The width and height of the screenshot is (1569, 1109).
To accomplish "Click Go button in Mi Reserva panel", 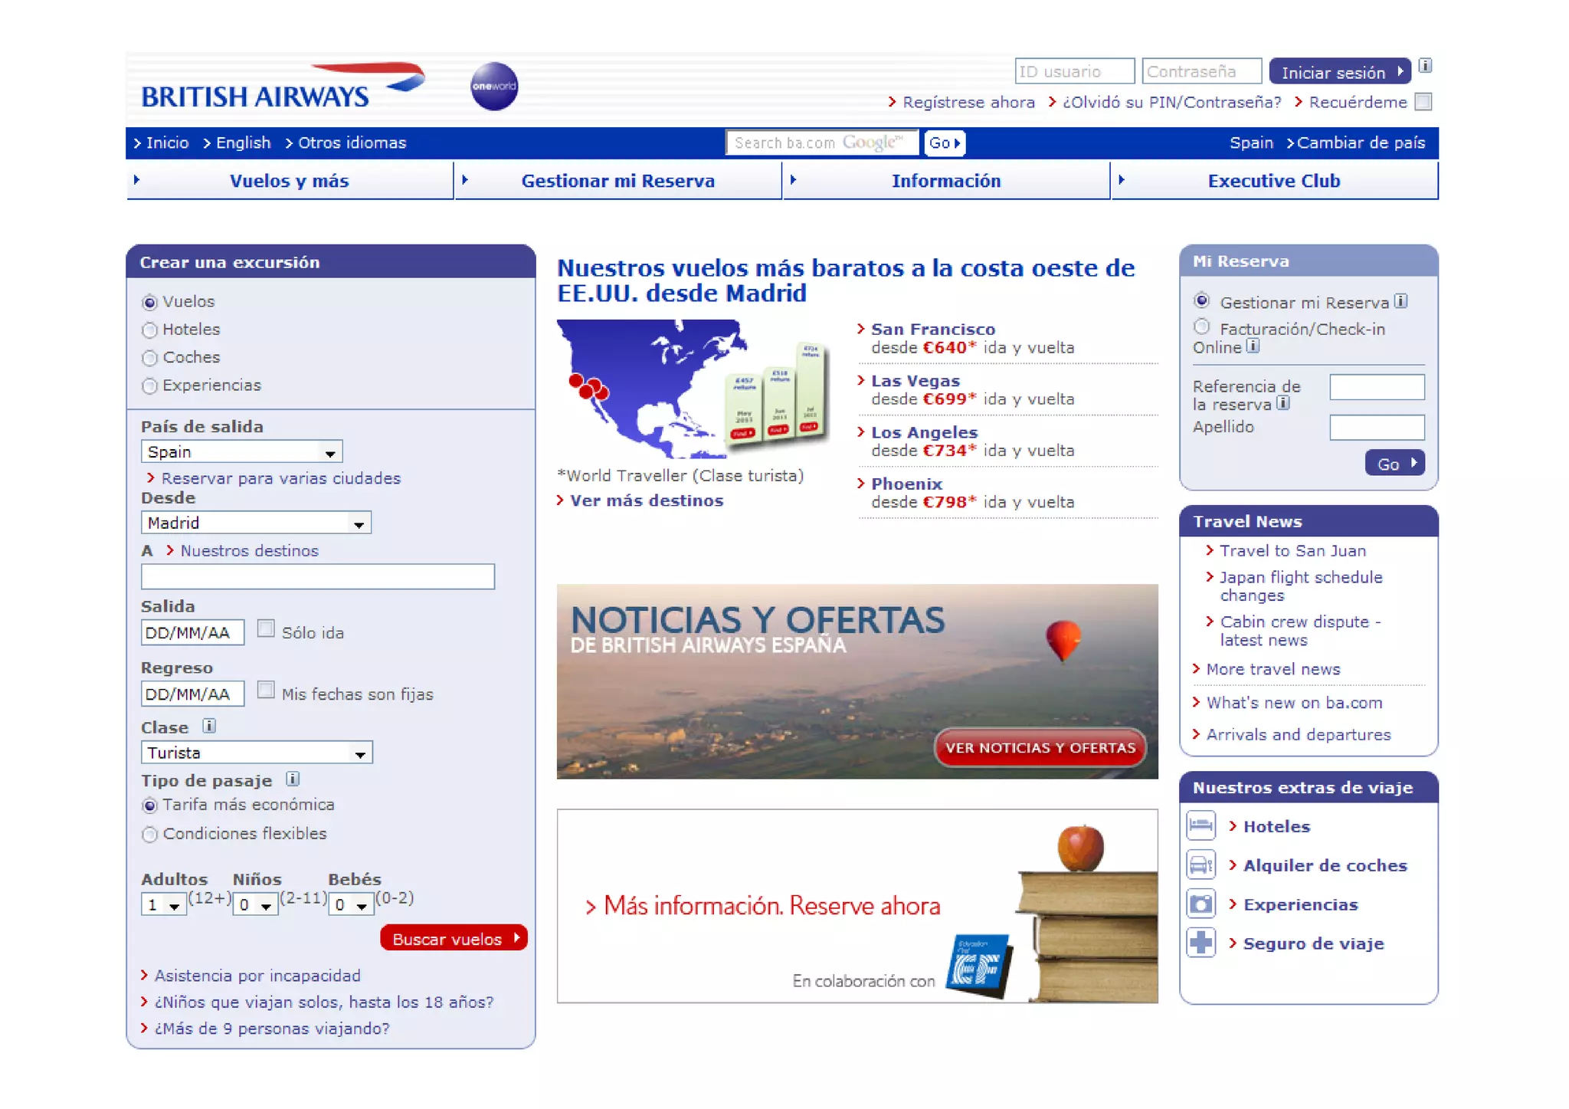I will click(x=1394, y=463).
